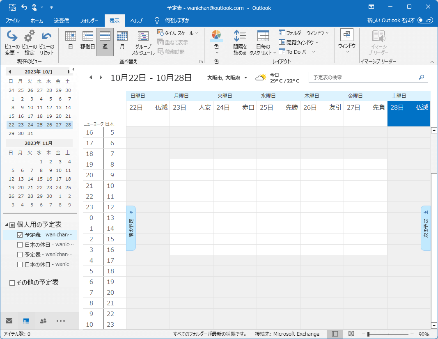
Task: Collapse the ribbon with chevron
Action: 432,62
